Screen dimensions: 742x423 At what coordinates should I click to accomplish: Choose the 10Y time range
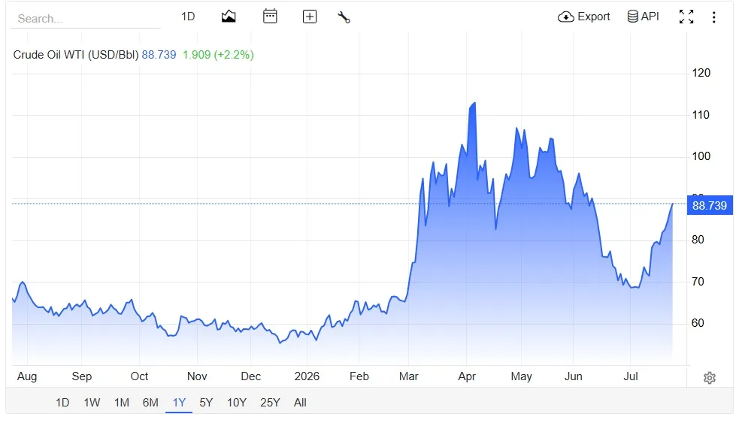(x=237, y=403)
